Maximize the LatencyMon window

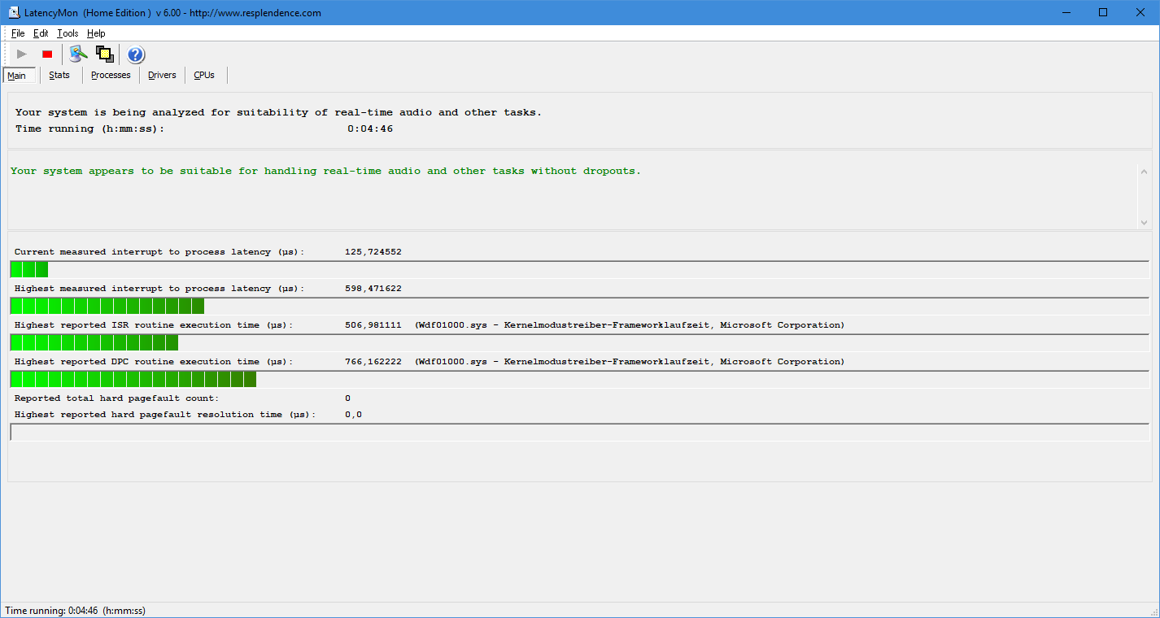click(1103, 12)
